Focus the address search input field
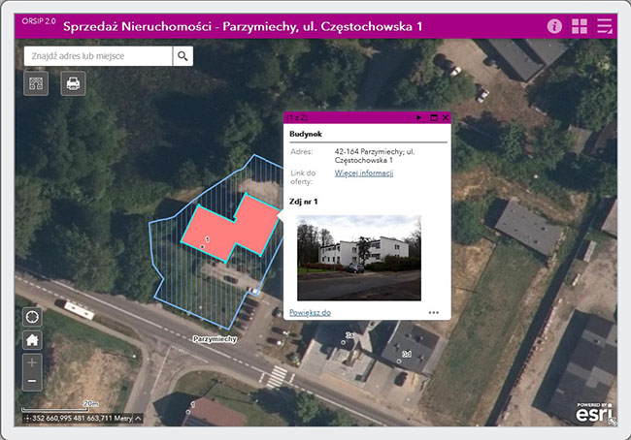Screen dimensions: 631x440 pos(97,56)
